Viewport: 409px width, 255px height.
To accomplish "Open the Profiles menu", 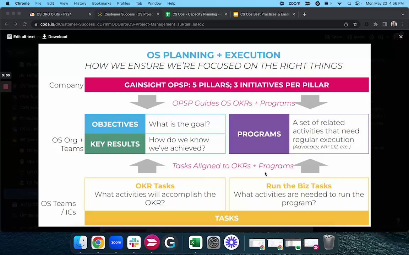I will coord(124,4).
